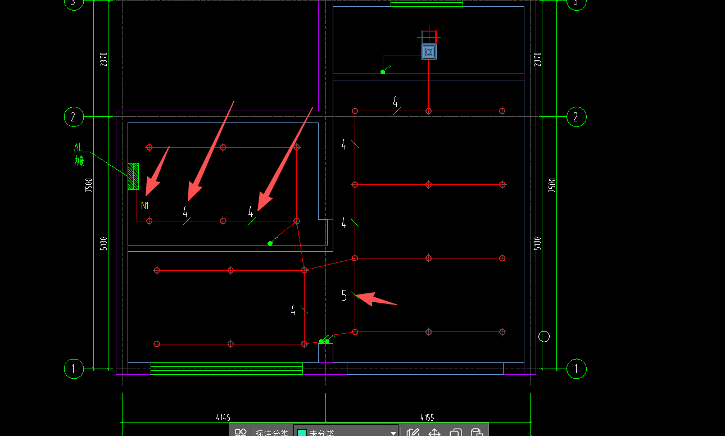Click the copy icon in bottom toolbar
This screenshot has height=436, width=725.
456,433
